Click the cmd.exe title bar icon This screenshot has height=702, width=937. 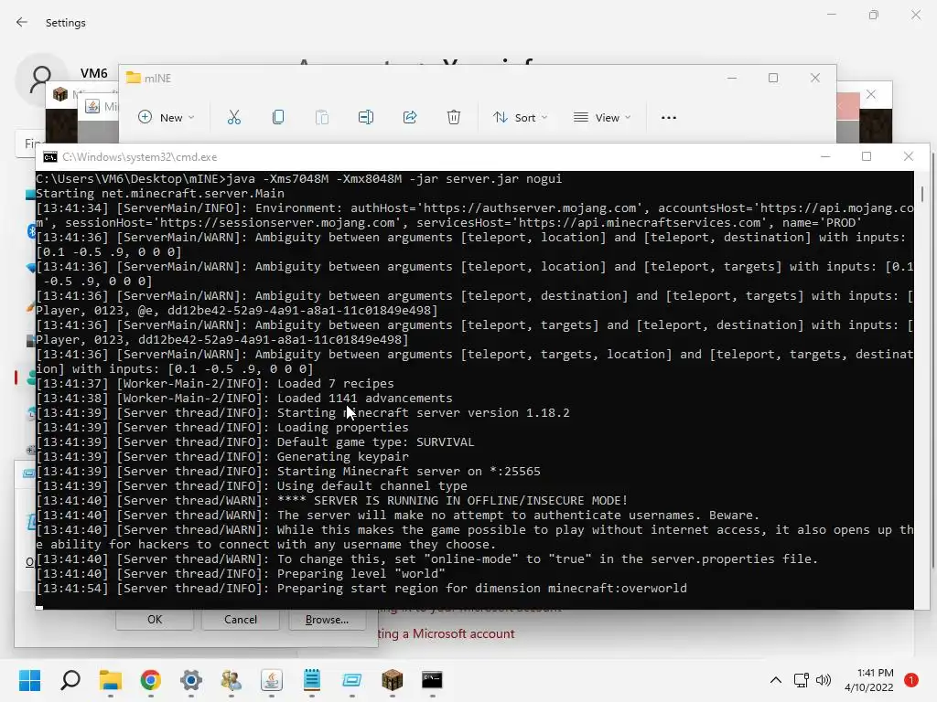(50, 157)
